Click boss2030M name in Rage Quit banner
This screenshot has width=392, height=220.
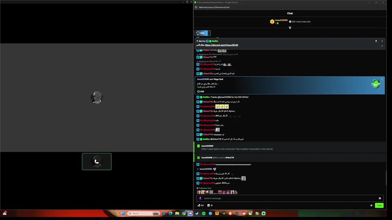point(203,79)
